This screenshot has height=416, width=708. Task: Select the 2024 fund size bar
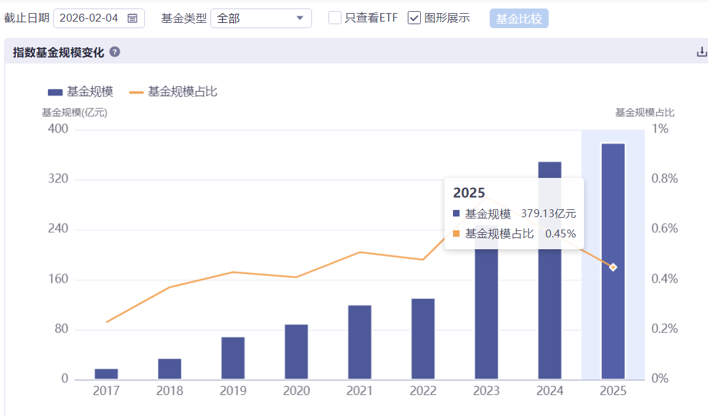point(549,270)
